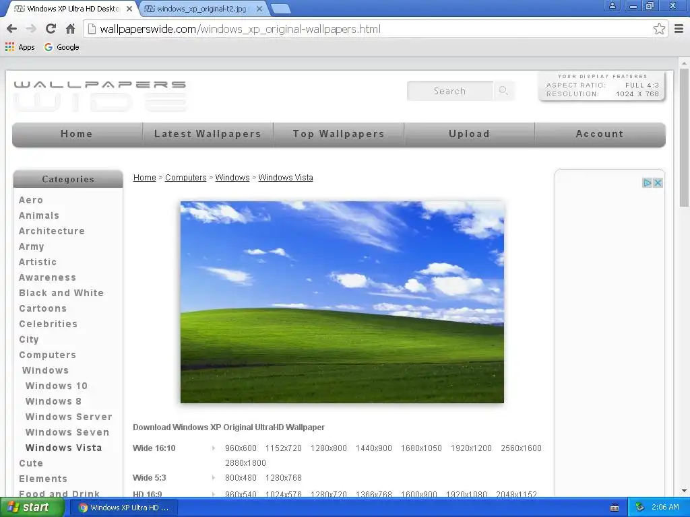Click the browser Forward arrow

click(31, 29)
